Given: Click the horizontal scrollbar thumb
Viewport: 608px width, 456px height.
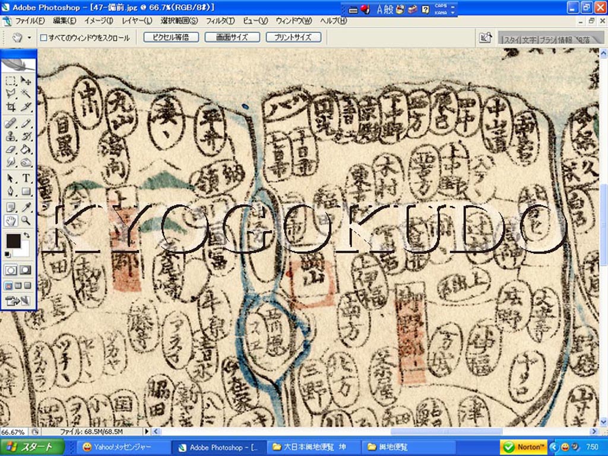Looking at the screenshot, I should coord(446,431).
